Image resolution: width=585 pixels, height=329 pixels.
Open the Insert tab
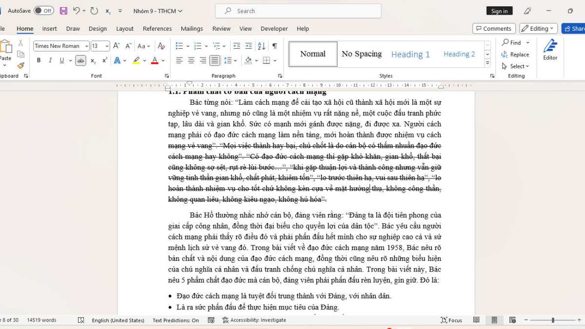pyautogui.click(x=49, y=28)
